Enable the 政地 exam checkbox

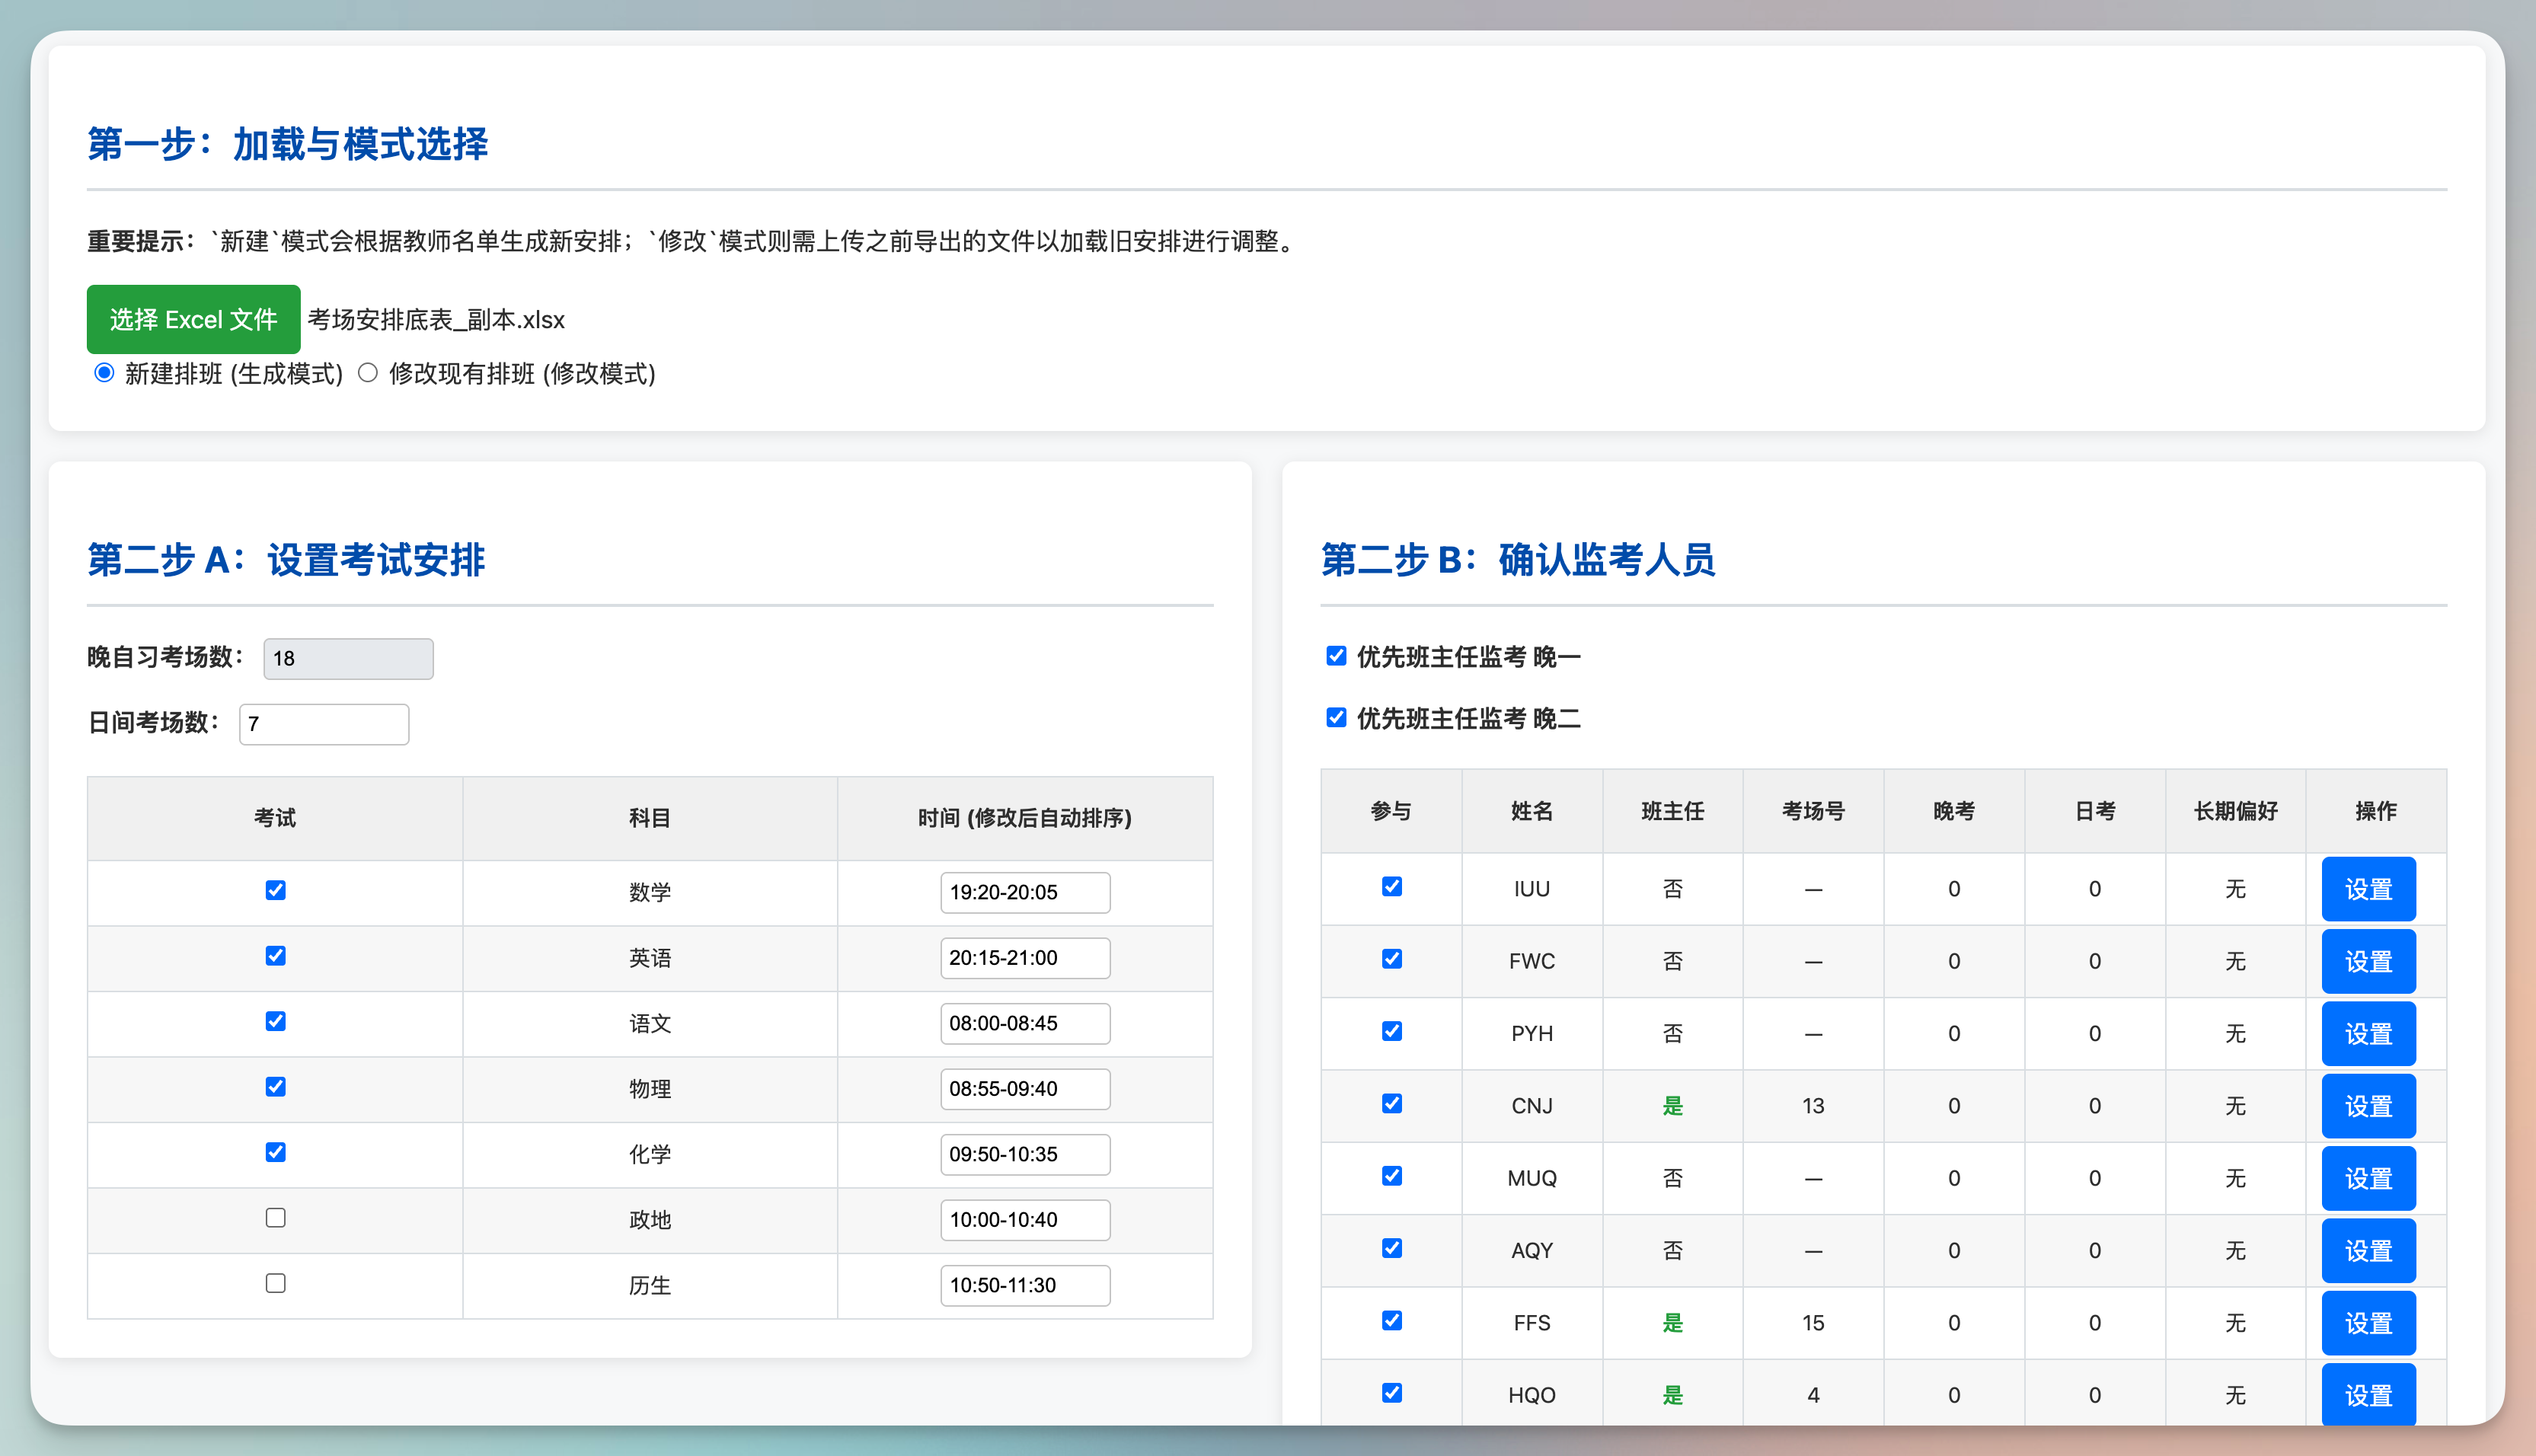276,1218
